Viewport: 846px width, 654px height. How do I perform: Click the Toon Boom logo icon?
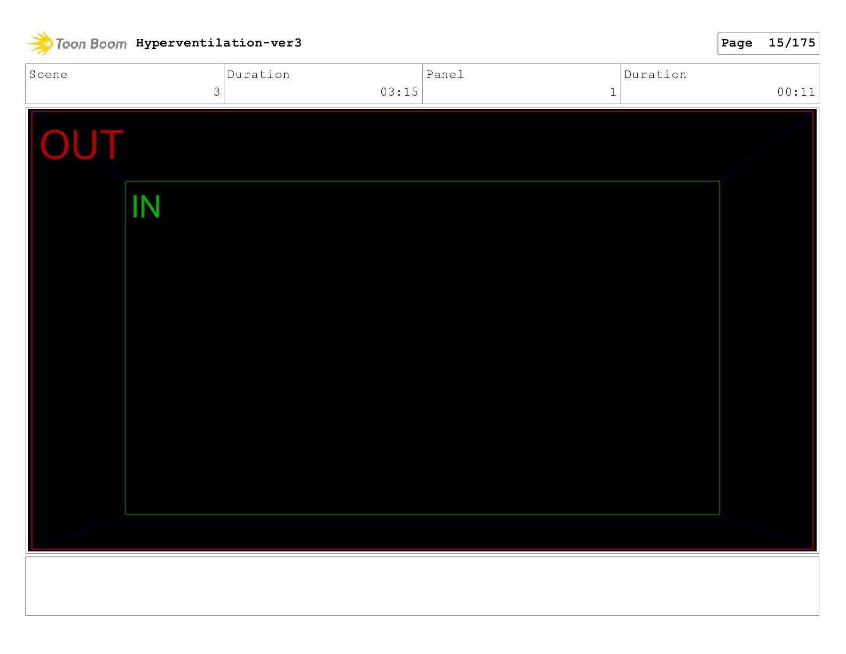[41, 43]
